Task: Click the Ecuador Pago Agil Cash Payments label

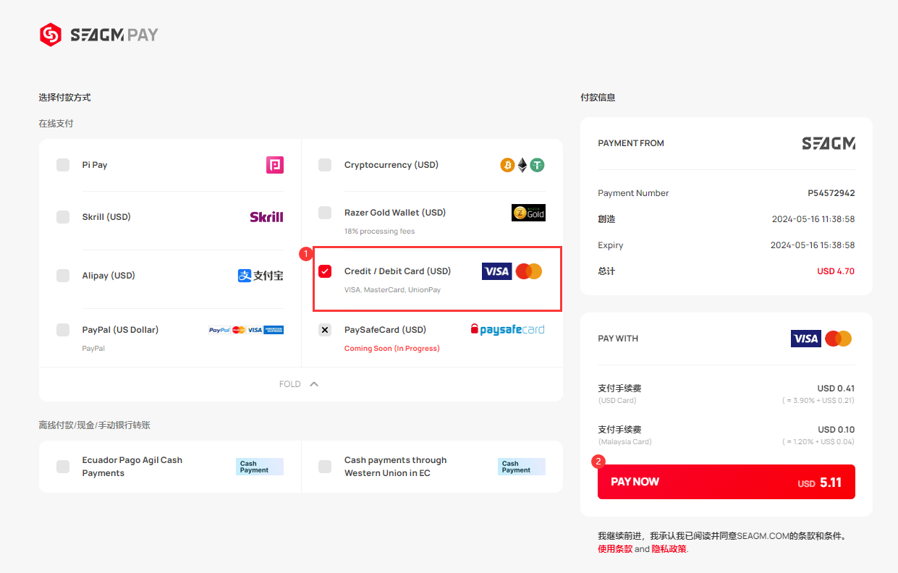Action: coord(132,467)
